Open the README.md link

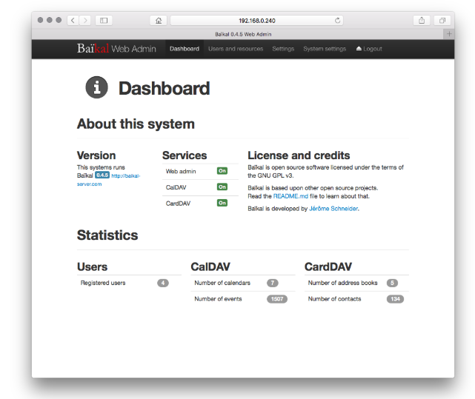(x=290, y=196)
